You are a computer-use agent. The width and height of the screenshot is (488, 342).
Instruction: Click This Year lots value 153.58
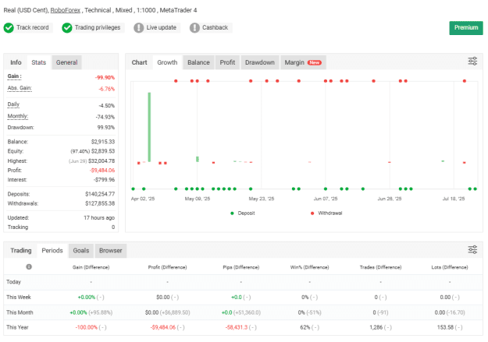(x=445, y=327)
